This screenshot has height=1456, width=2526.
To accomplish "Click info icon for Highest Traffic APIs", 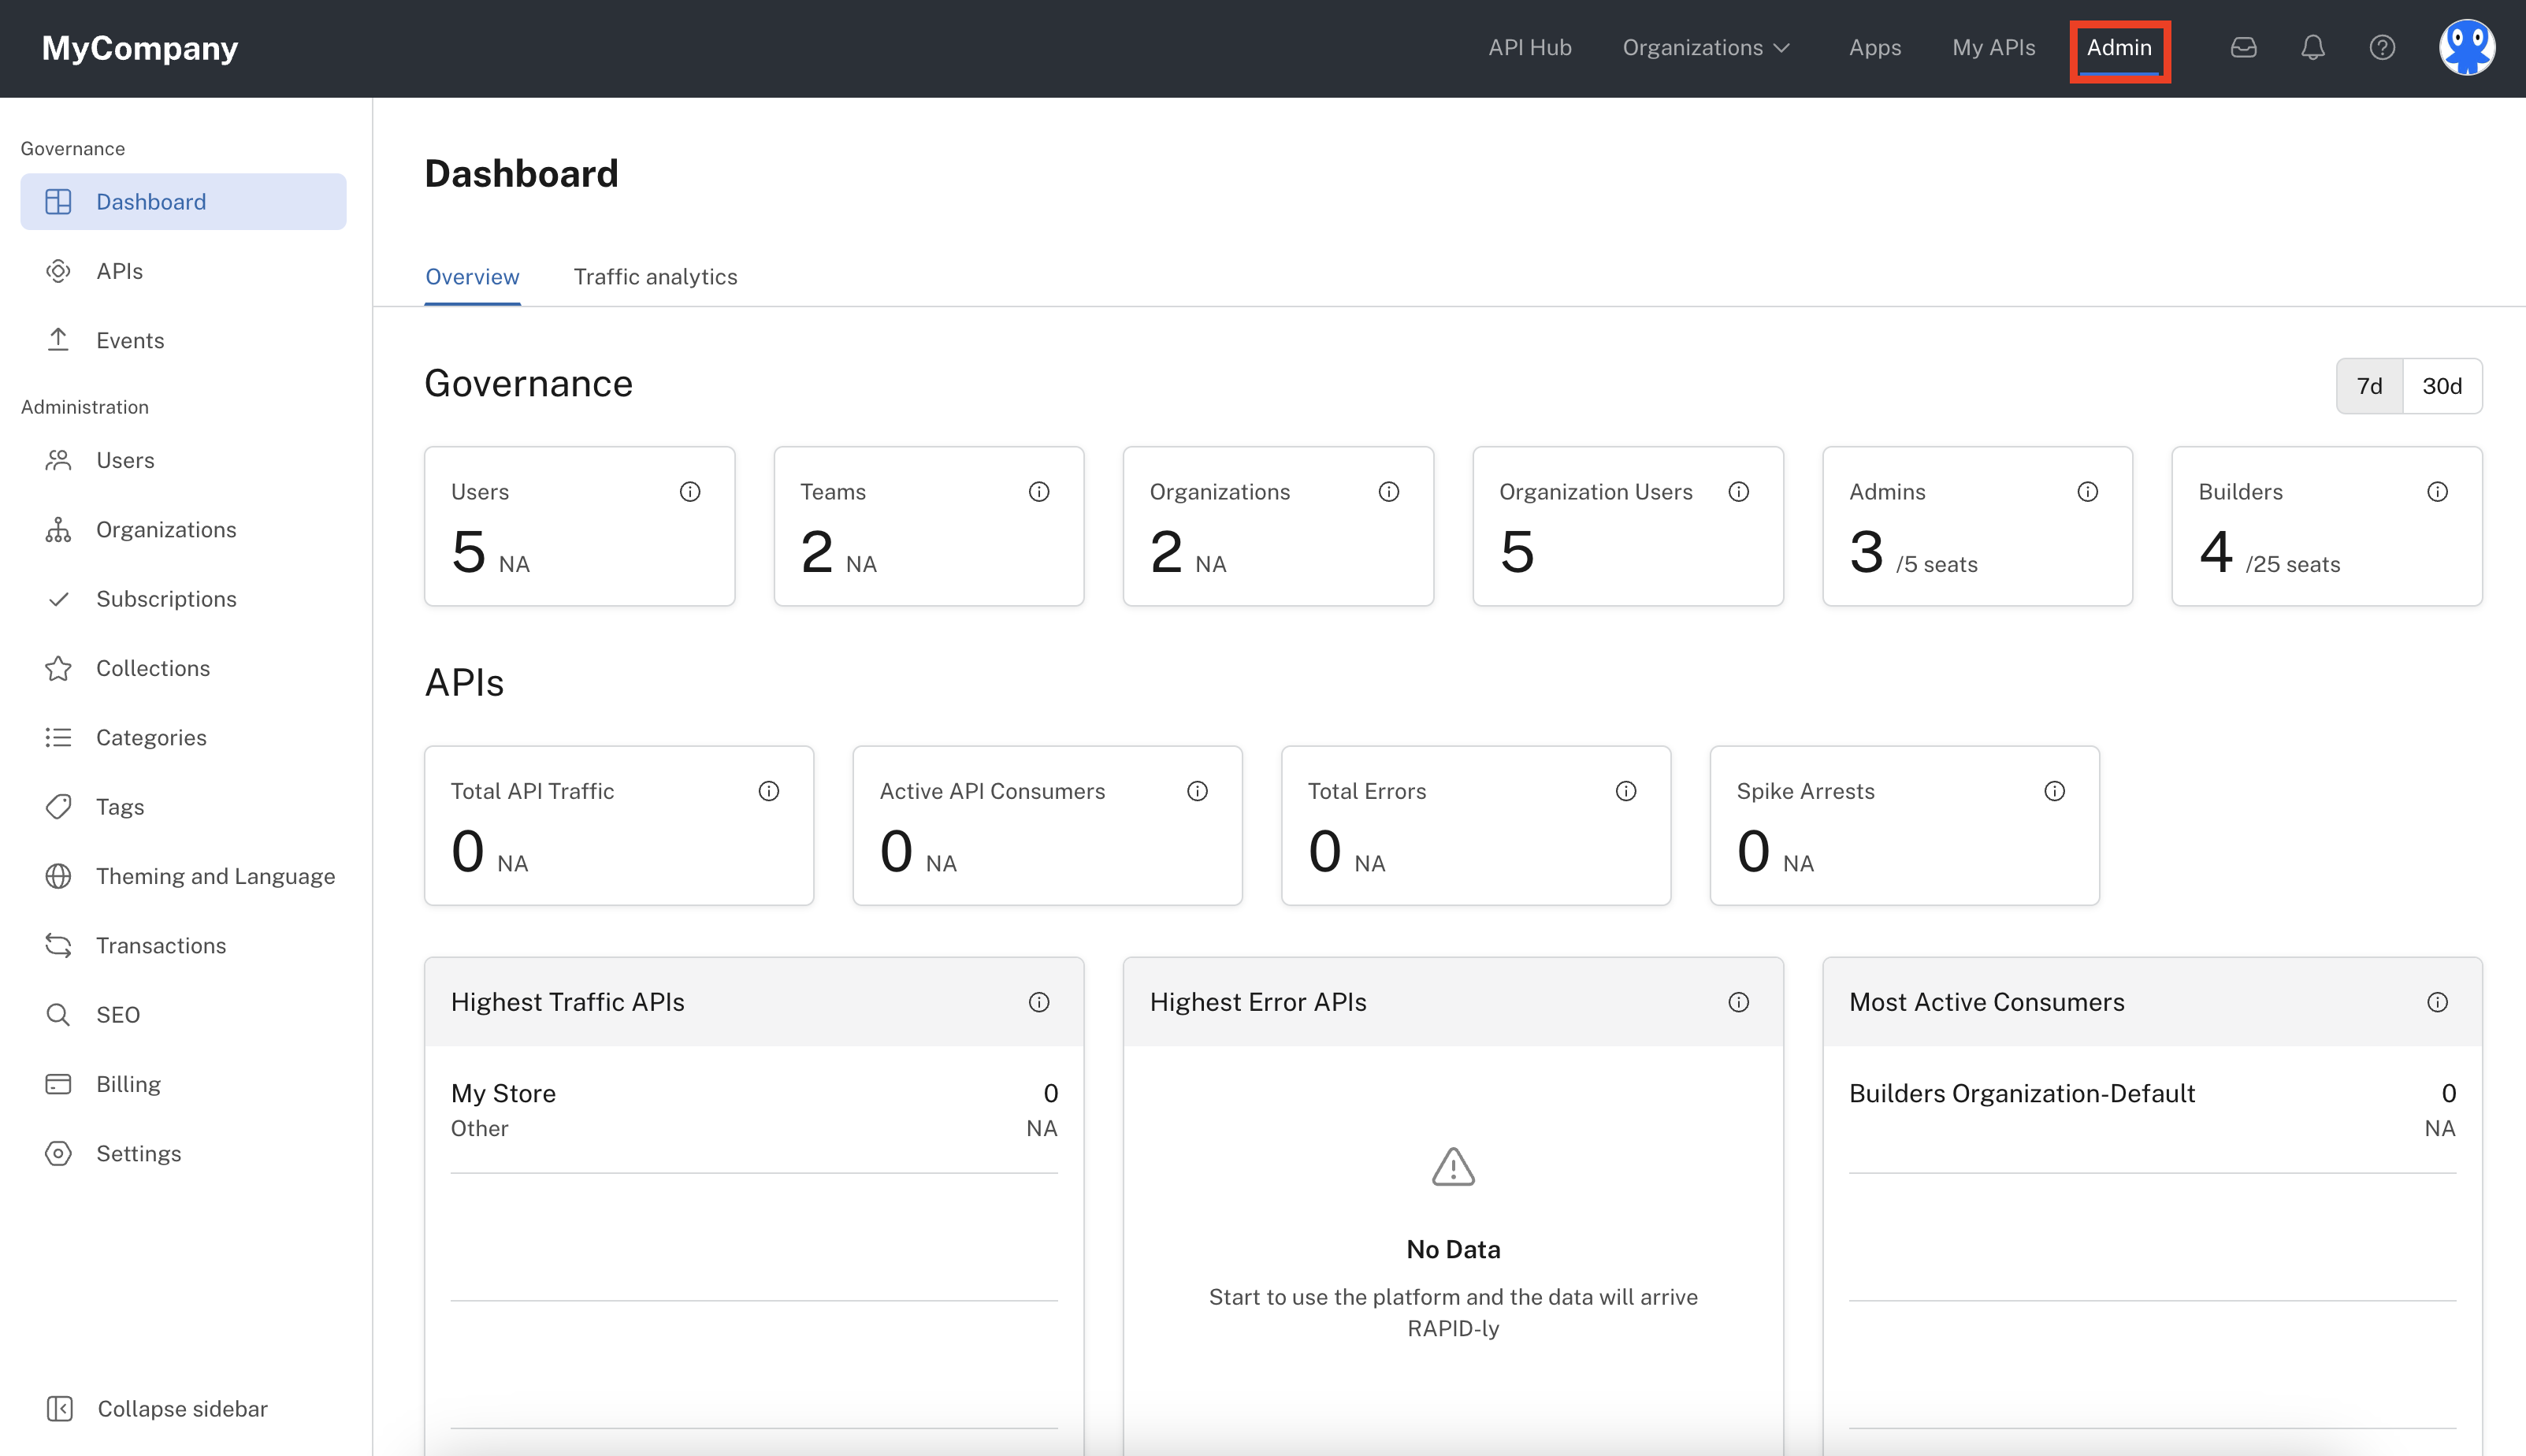I will (1039, 1002).
